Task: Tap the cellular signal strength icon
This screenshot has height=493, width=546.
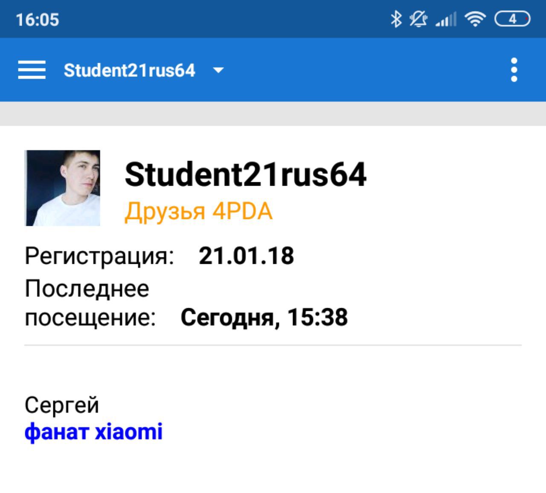Action: [446, 20]
